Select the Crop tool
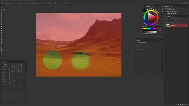The width and height of the screenshot is (189, 106). [x=1, y=15]
